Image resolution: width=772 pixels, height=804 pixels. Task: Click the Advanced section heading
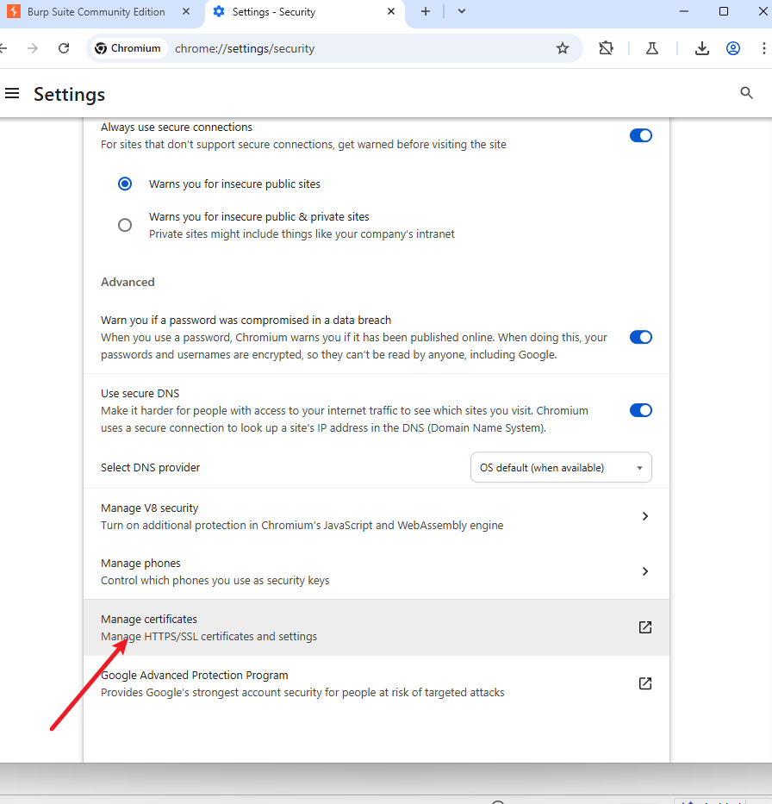(128, 282)
